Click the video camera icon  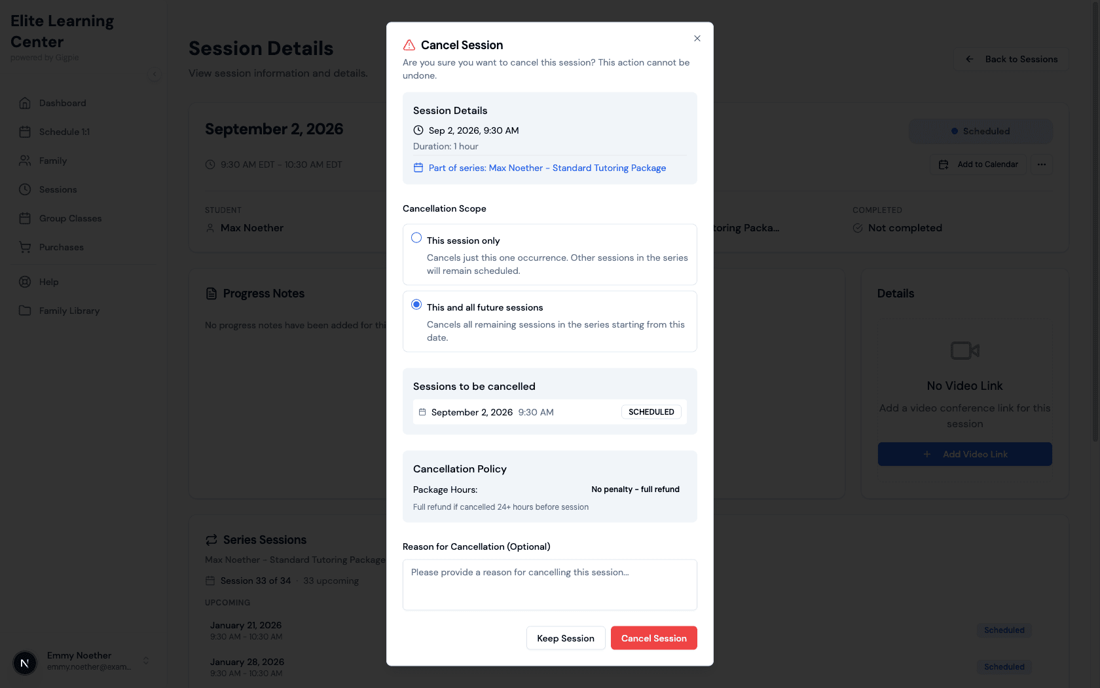(964, 351)
